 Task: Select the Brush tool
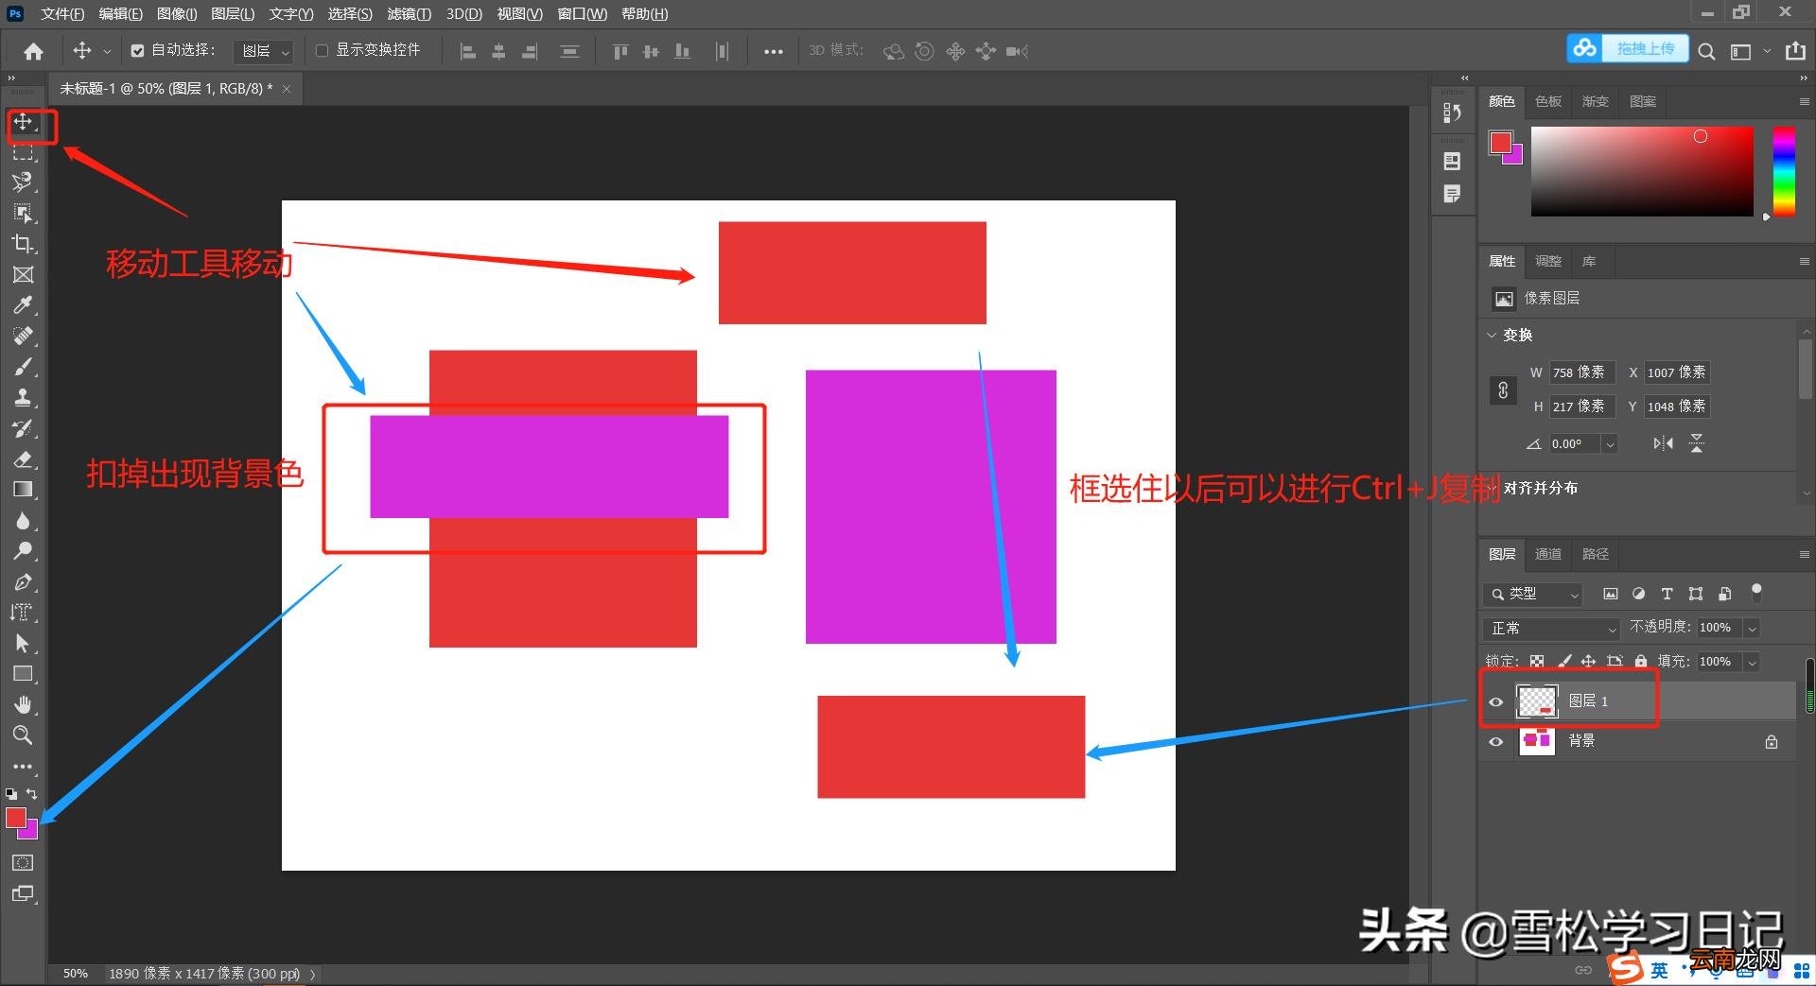[x=23, y=367]
